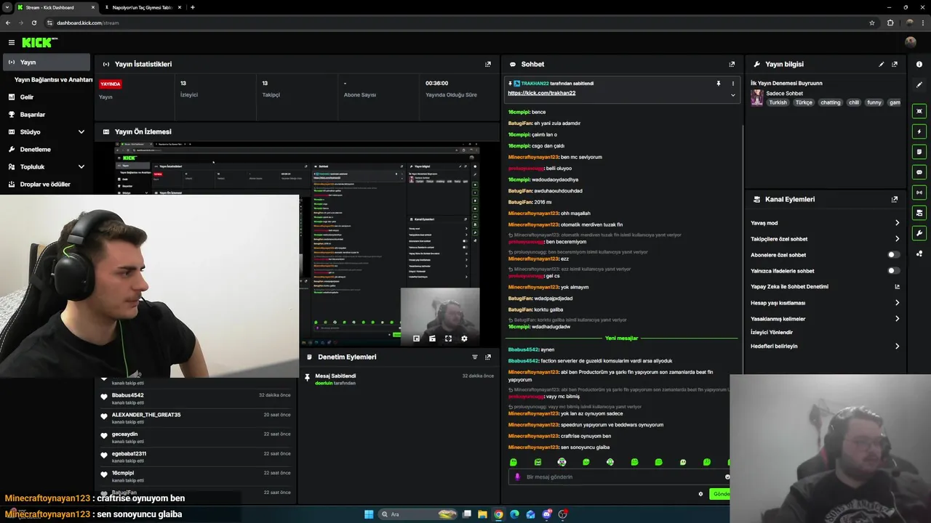Image resolution: width=931 pixels, height=523 pixels.
Task: Open Yavaş mod options
Action: pos(826,223)
